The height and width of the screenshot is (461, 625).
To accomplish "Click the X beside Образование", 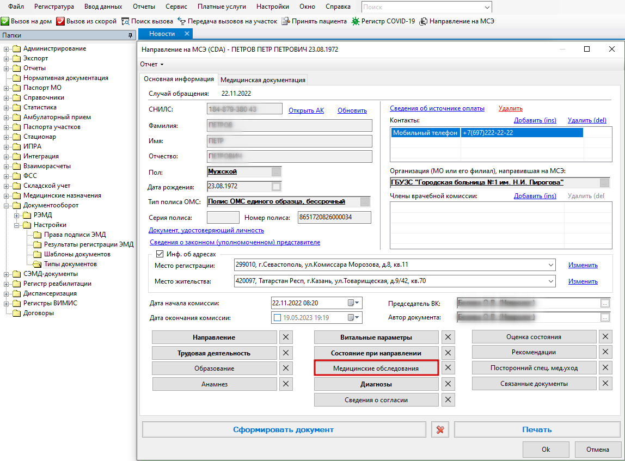I will point(286,368).
